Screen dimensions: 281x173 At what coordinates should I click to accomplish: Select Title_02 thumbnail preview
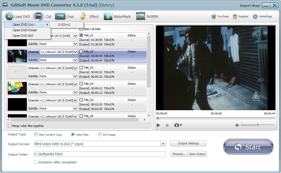(17, 56)
